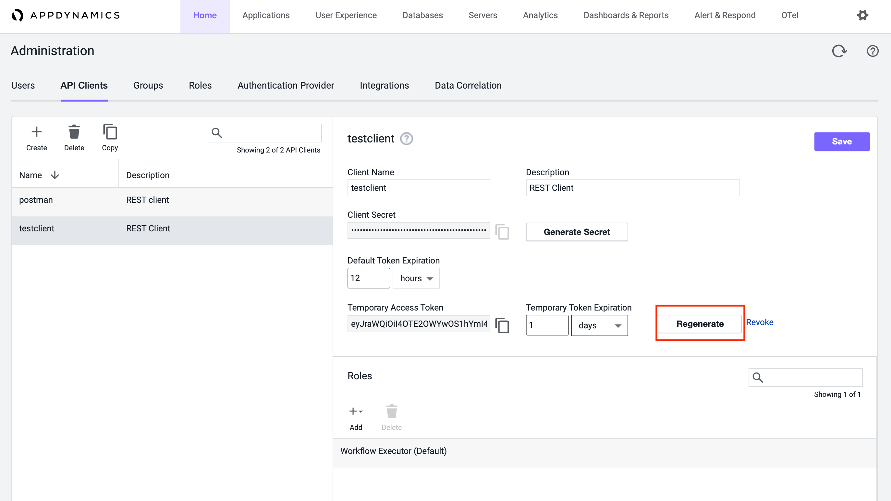Click the Temporary Token Expiration number field
Screen dimensions: 891x501
547,325
